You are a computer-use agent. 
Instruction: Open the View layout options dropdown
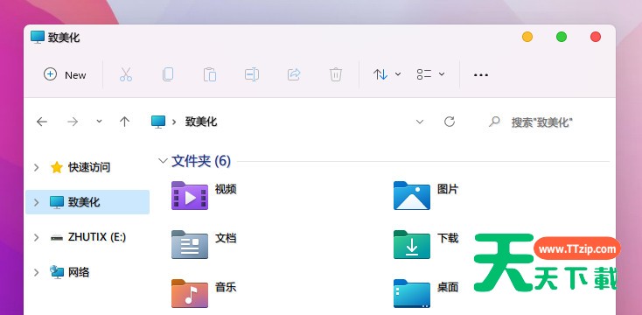(430, 74)
